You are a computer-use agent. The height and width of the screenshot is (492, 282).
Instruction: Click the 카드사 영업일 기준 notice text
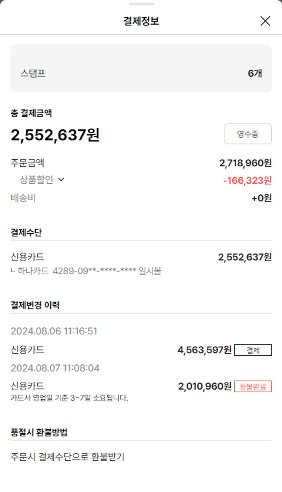click(x=70, y=398)
